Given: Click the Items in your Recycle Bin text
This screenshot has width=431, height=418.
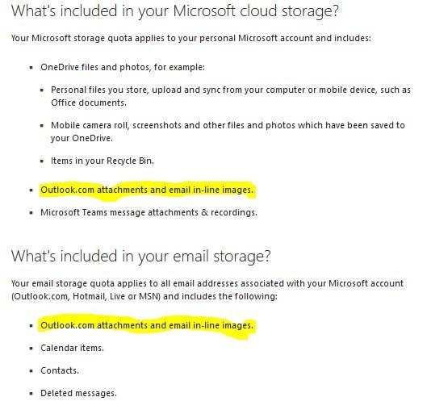Looking at the screenshot, I should (103, 161).
